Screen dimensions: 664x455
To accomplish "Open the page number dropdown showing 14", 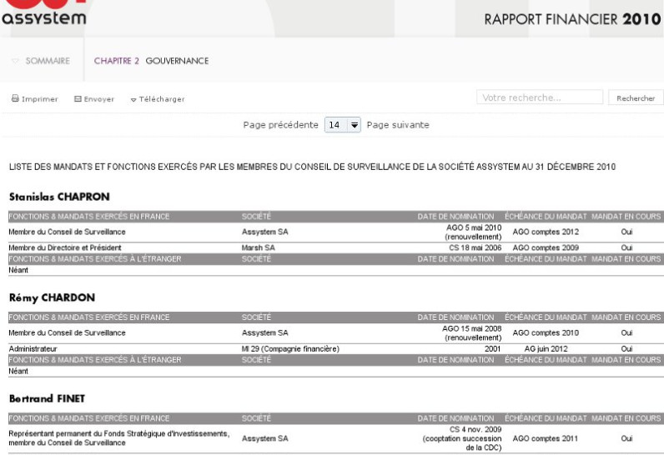I will pyautogui.click(x=343, y=125).
